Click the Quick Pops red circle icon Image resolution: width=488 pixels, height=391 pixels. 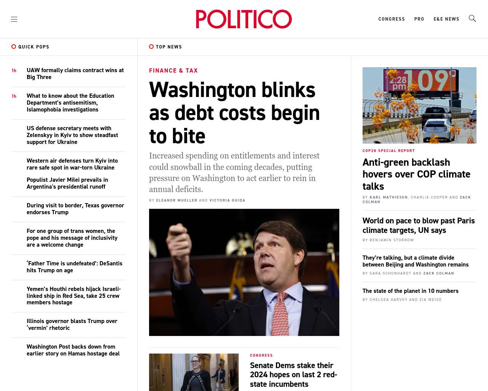coord(14,47)
